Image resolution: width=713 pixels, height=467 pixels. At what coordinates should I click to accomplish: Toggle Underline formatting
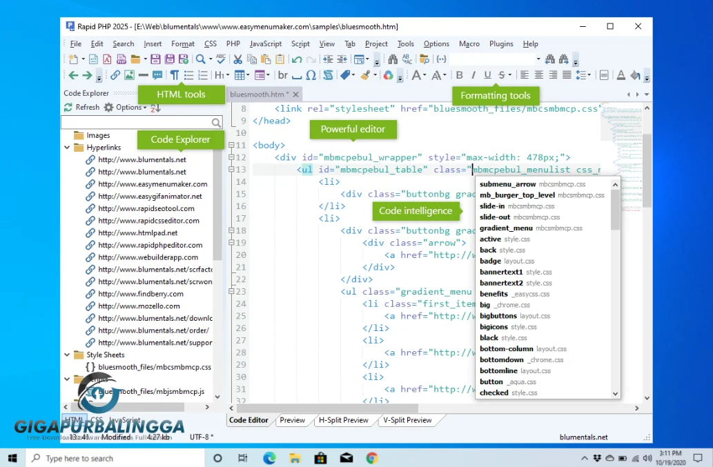(487, 75)
